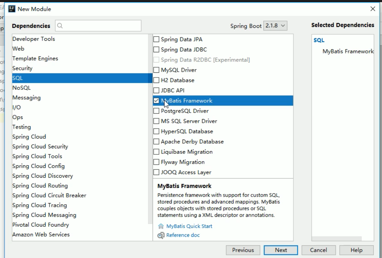This screenshot has width=382, height=258.
Task: Tick the JDBC API checkbox
Action: (156, 91)
